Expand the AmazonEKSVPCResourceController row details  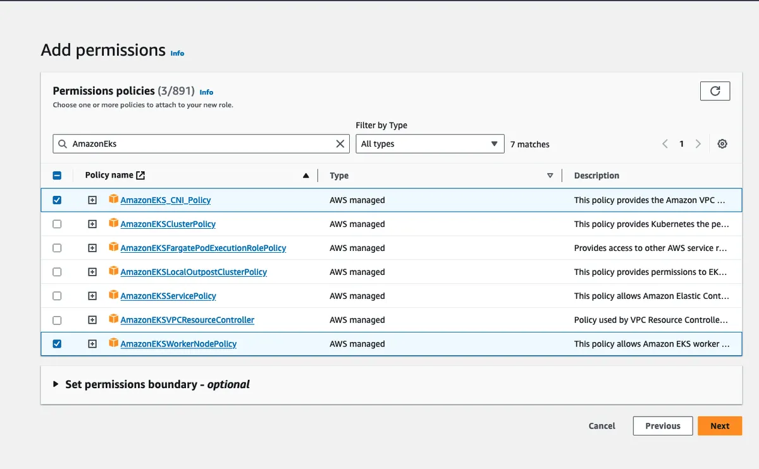tap(92, 320)
